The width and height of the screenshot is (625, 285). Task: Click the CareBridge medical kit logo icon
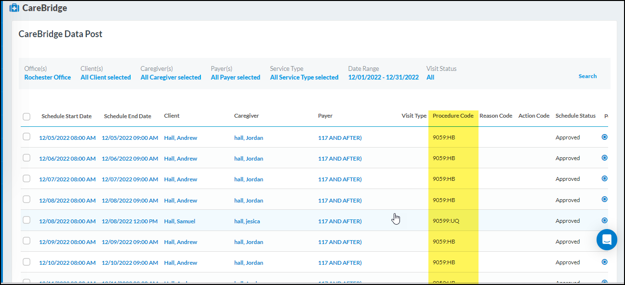14,8
